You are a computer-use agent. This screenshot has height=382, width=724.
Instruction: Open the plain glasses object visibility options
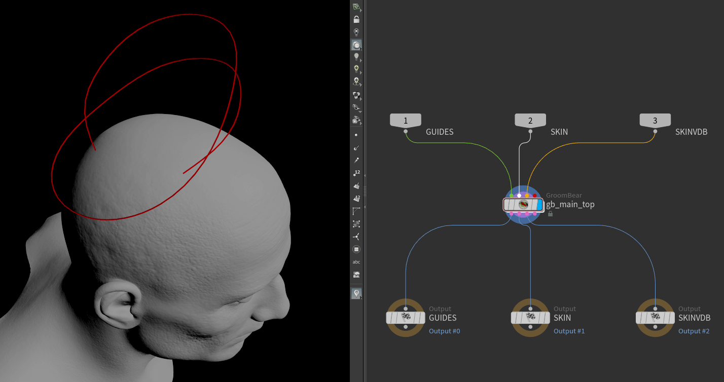[x=356, y=107]
